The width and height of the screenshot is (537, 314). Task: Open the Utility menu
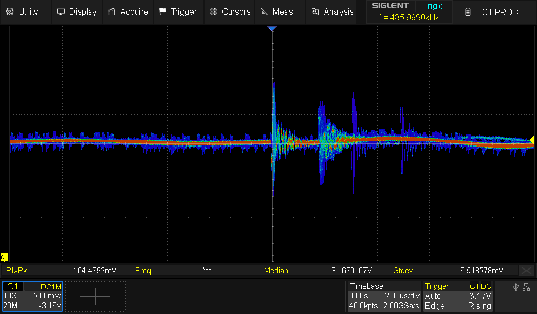point(23,12)
